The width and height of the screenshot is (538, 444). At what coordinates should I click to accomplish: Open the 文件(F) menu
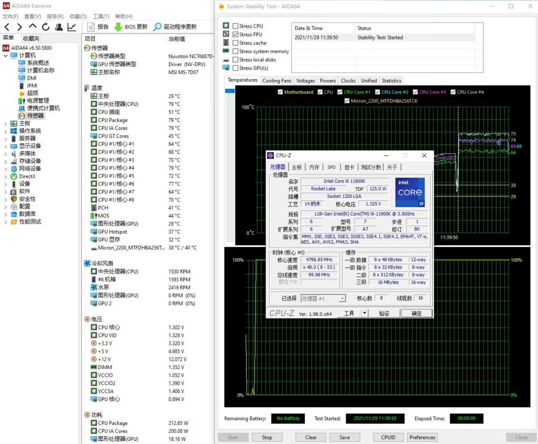point(10,16)
